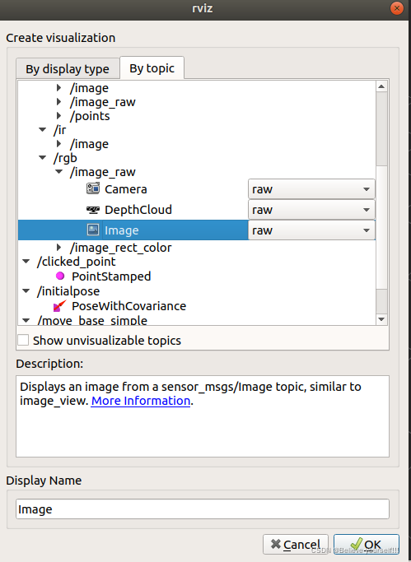Close the rviz dialog window
The image size is (411, 562).
coord(397,8)
